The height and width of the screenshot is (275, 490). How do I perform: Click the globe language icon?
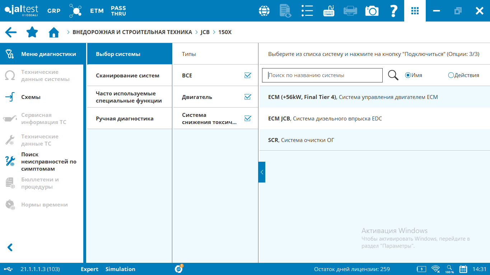click(x=264, y=11)
